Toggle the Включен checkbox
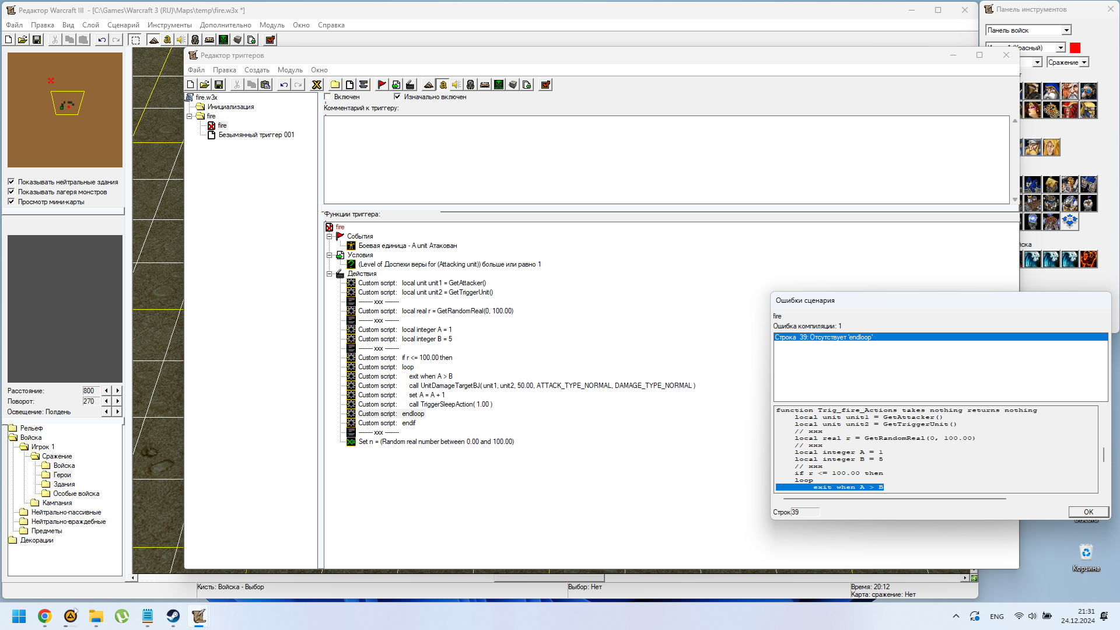This screenshot has width=1120, height=630. pyautogui.click(x=328, y=97)
